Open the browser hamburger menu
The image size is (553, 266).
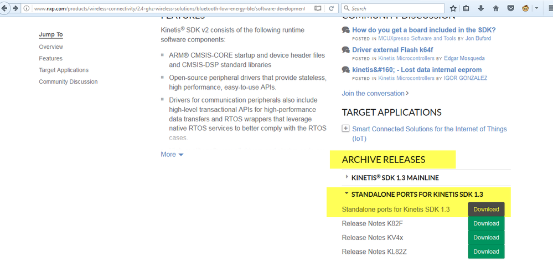pyautogui.click(x=550, y=8)
